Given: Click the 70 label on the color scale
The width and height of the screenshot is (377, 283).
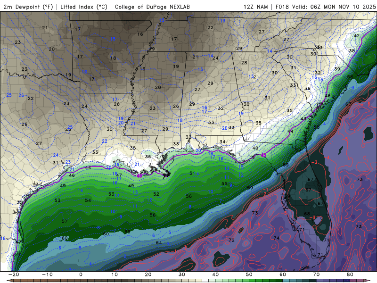Looking at the screenshot, I should coord(316,275).
